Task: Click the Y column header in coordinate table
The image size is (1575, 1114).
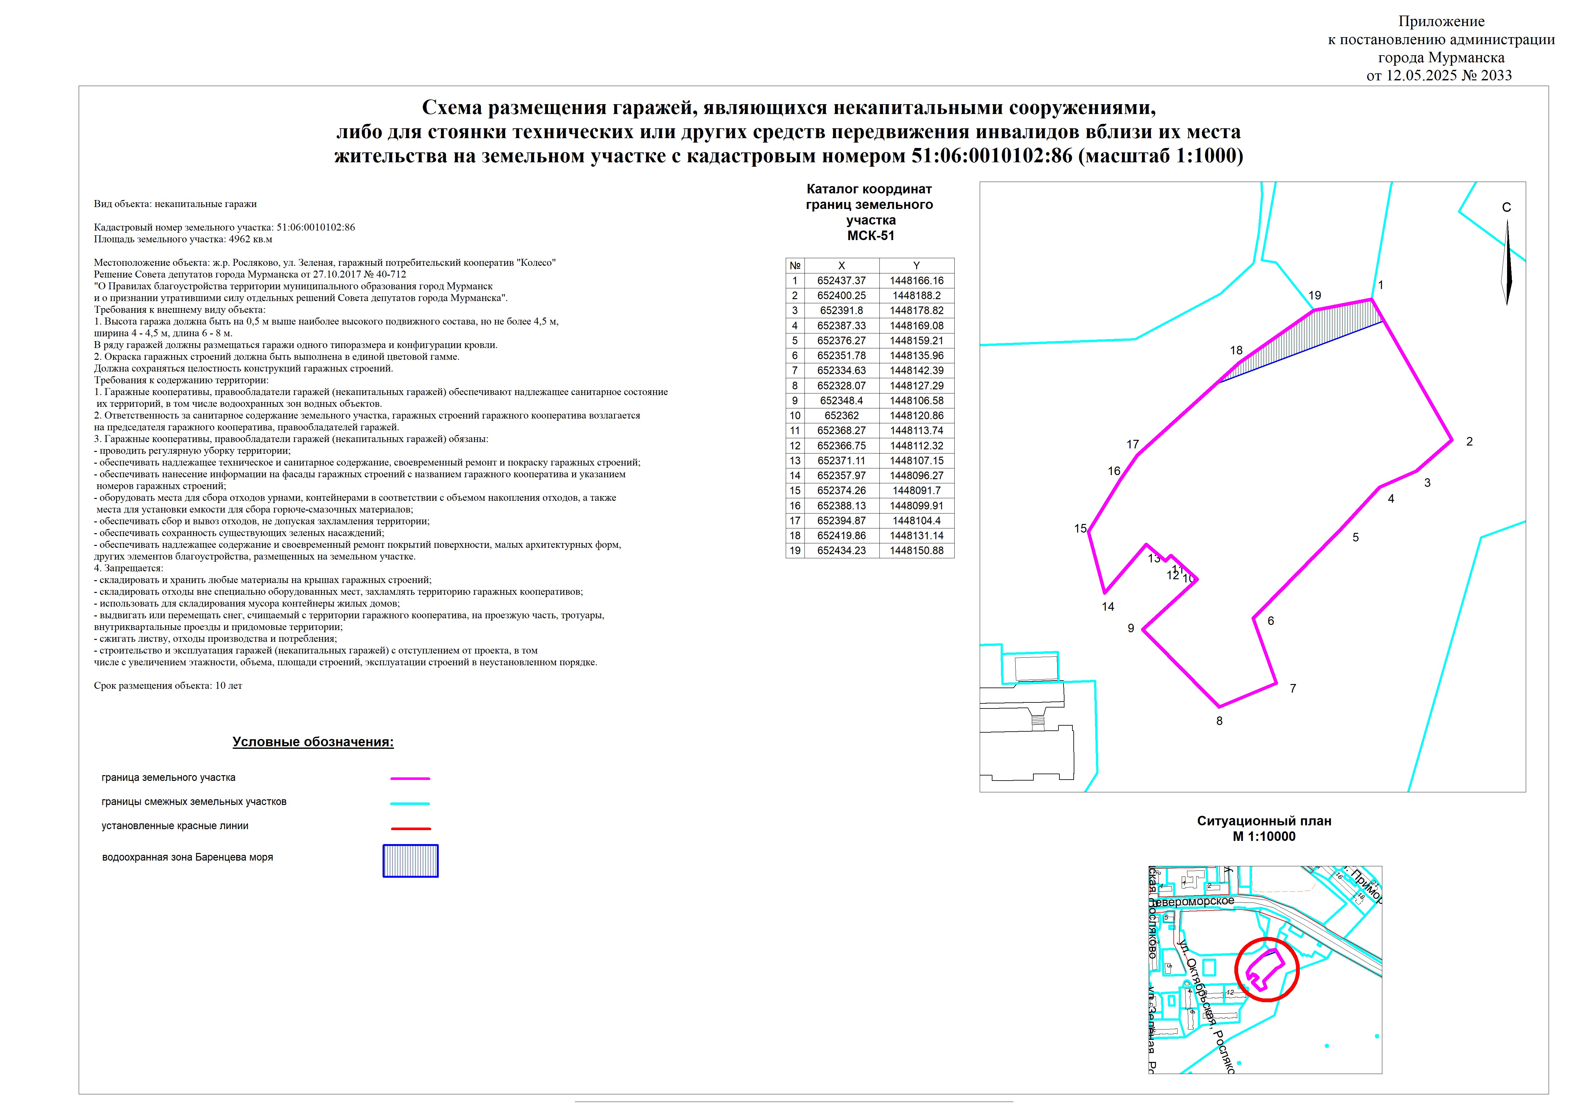Action: tap(916, 265)
